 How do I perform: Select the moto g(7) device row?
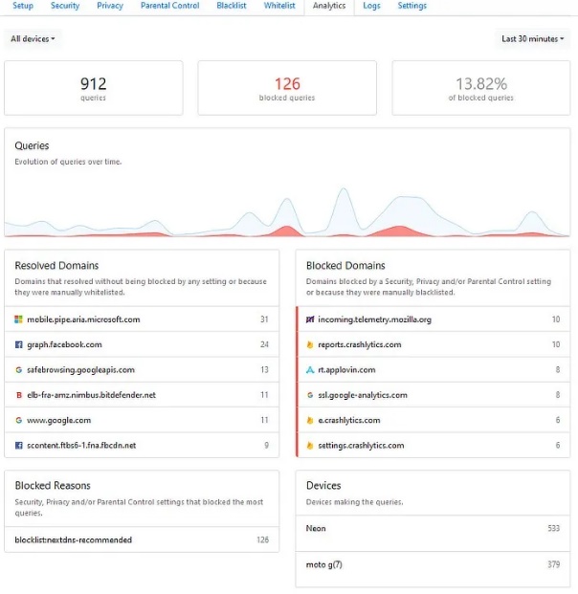pyautogui.click(x=433, y=565)
